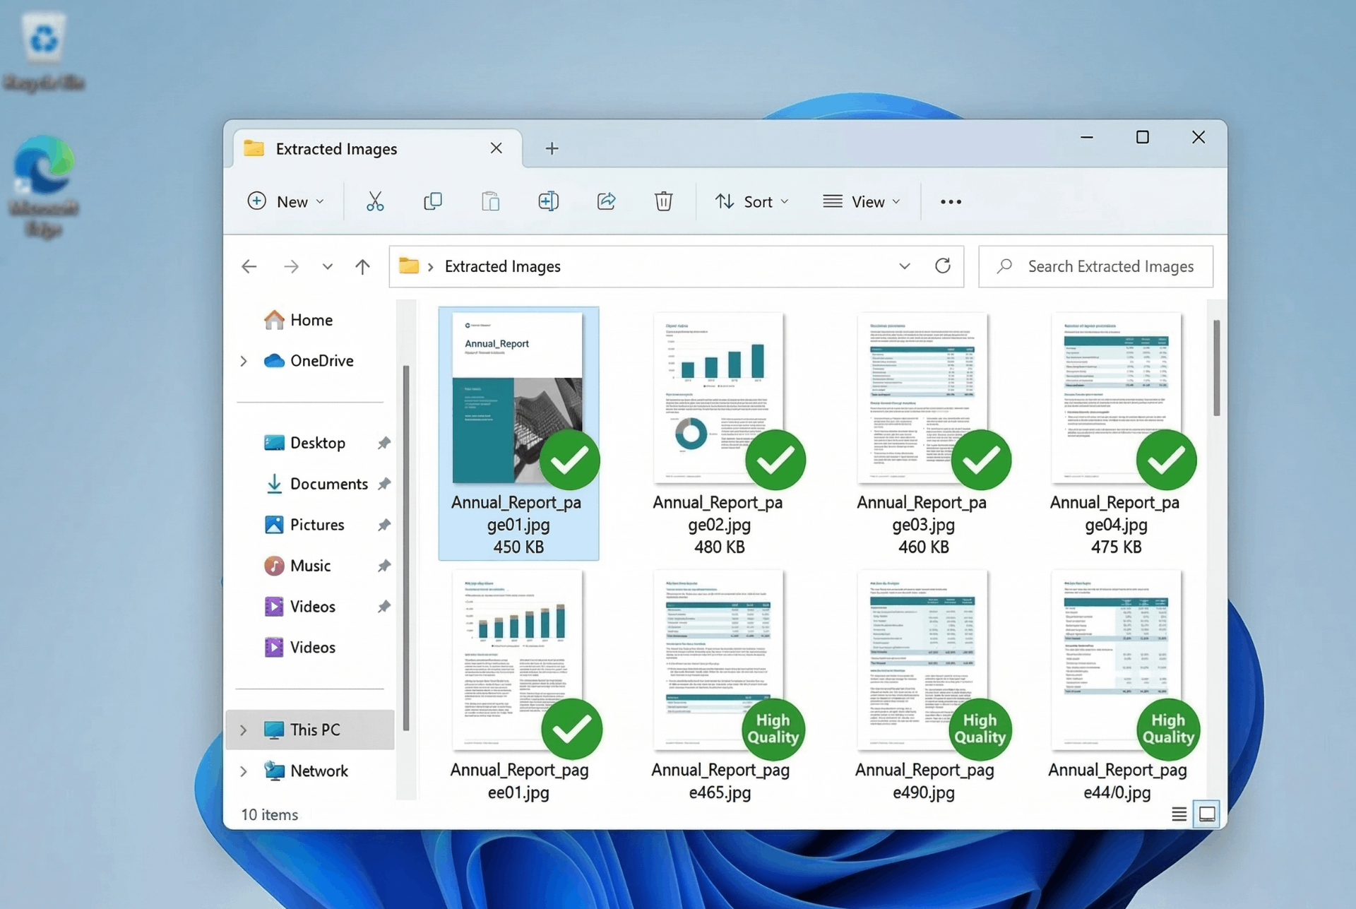Click the Copy icon in toolbar
This screenshot has height=909, width=1356.
(x=432, y=201)
